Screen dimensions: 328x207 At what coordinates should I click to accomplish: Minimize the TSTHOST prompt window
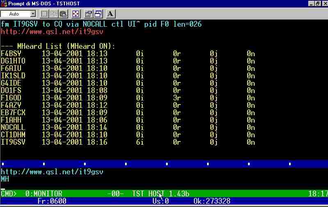(x=311, y=4)
